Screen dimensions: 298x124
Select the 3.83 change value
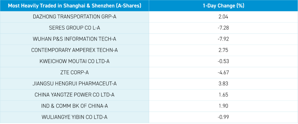[223, 84]
